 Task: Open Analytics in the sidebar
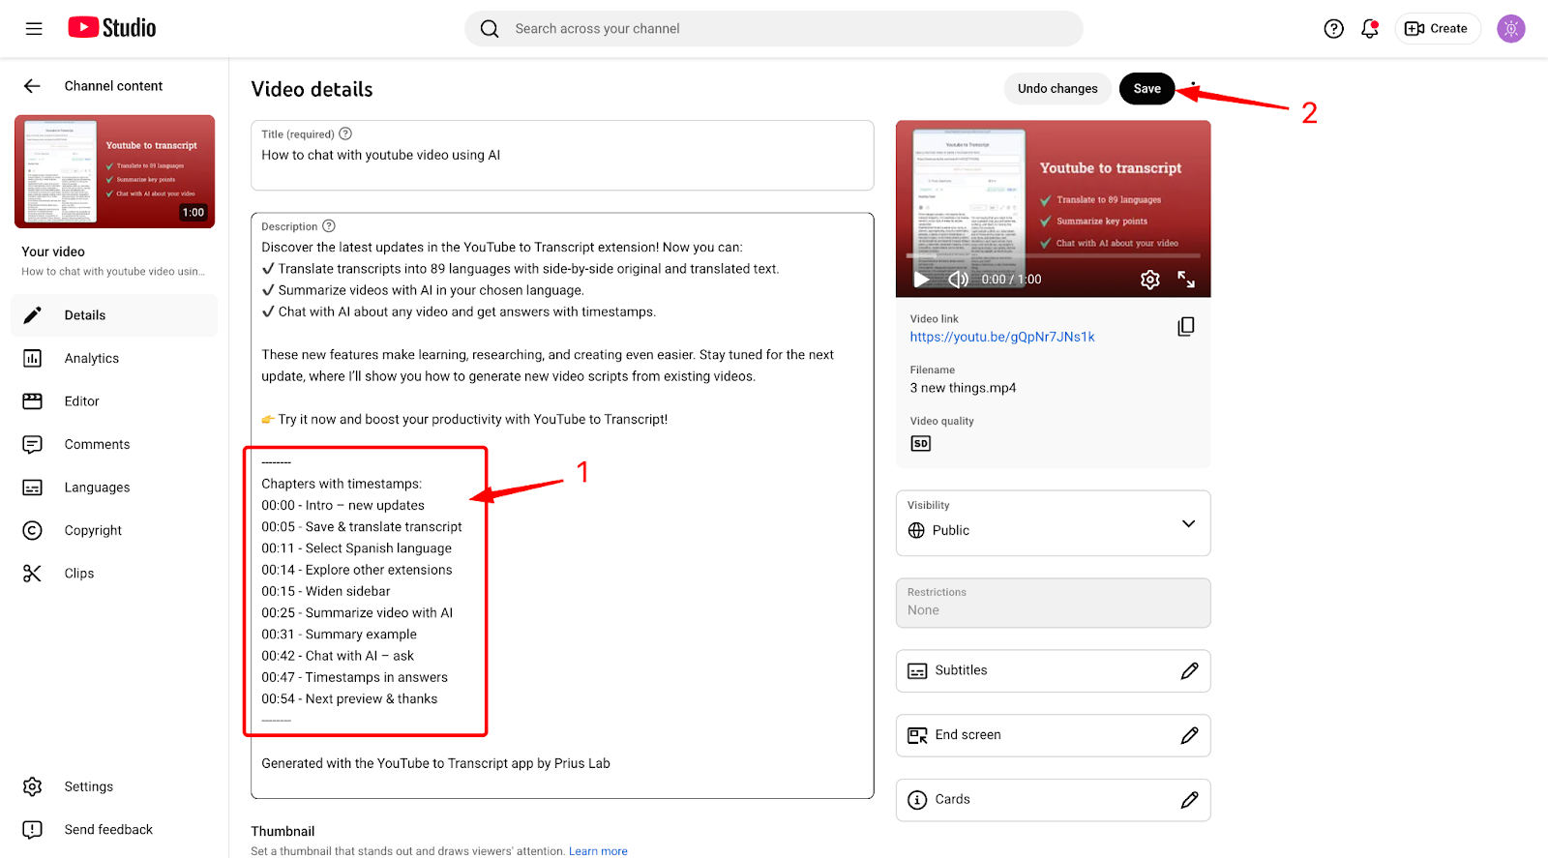(92, 359)
